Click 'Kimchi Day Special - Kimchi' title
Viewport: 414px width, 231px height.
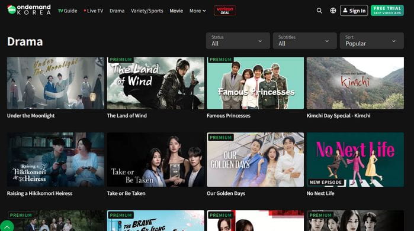(339, 116)
